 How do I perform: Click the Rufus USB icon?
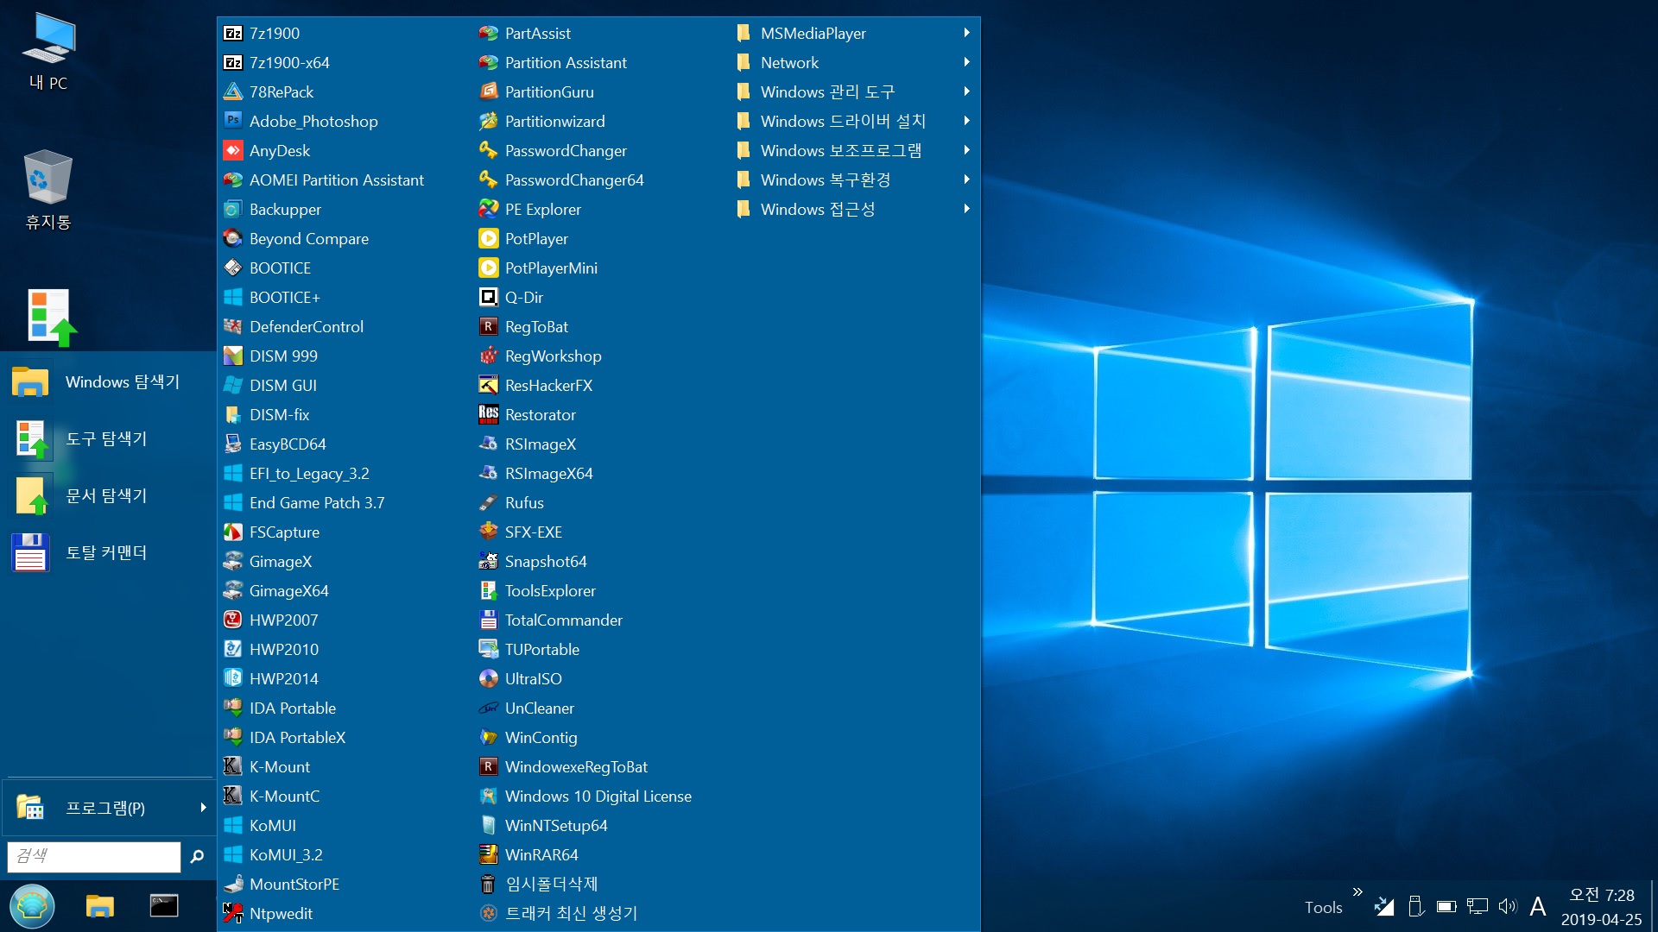tap(488, 503)
